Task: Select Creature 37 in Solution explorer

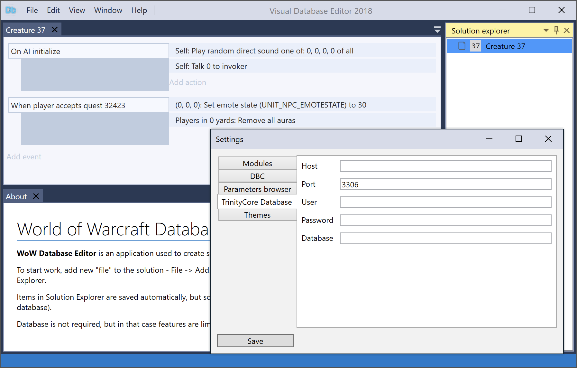Action: pos(505,46)
